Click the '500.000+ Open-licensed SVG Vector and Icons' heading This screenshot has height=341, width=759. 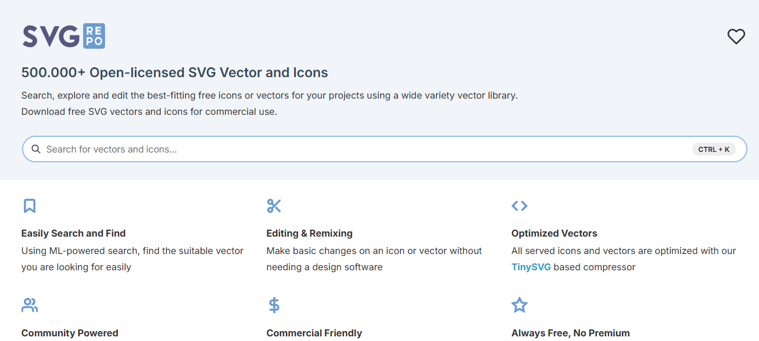tap(175, 72)
